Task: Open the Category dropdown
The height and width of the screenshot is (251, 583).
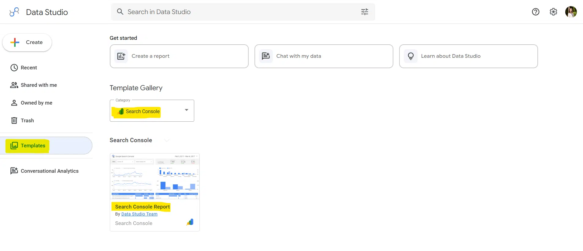Action: tap(152, 111)
